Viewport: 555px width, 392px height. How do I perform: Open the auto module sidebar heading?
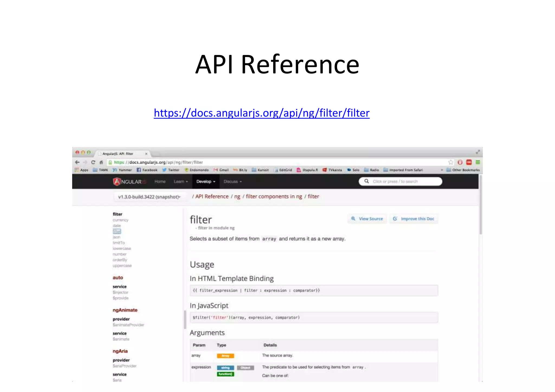tap(118, 278)
